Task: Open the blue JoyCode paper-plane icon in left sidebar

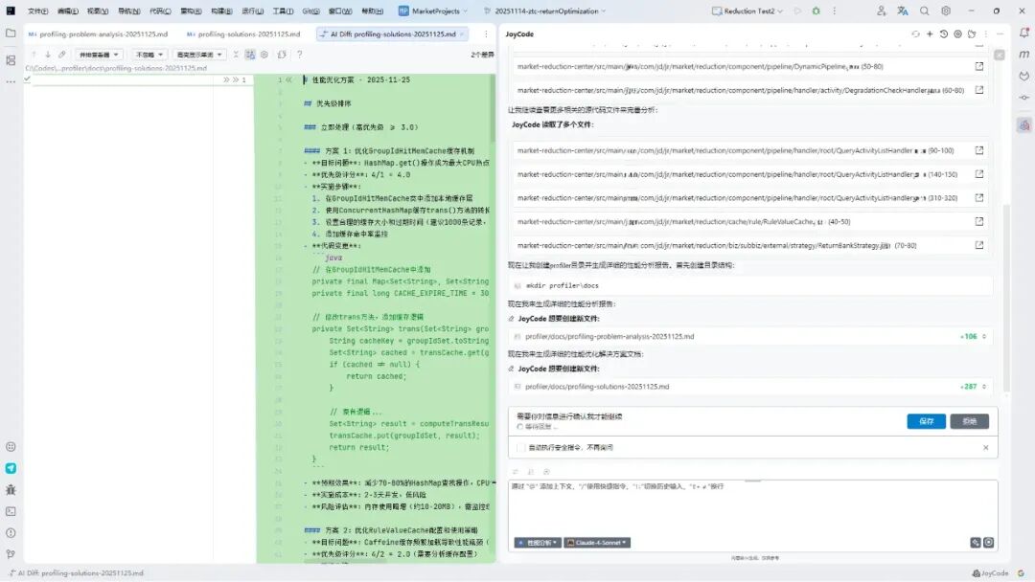Action: coord(11,468)
